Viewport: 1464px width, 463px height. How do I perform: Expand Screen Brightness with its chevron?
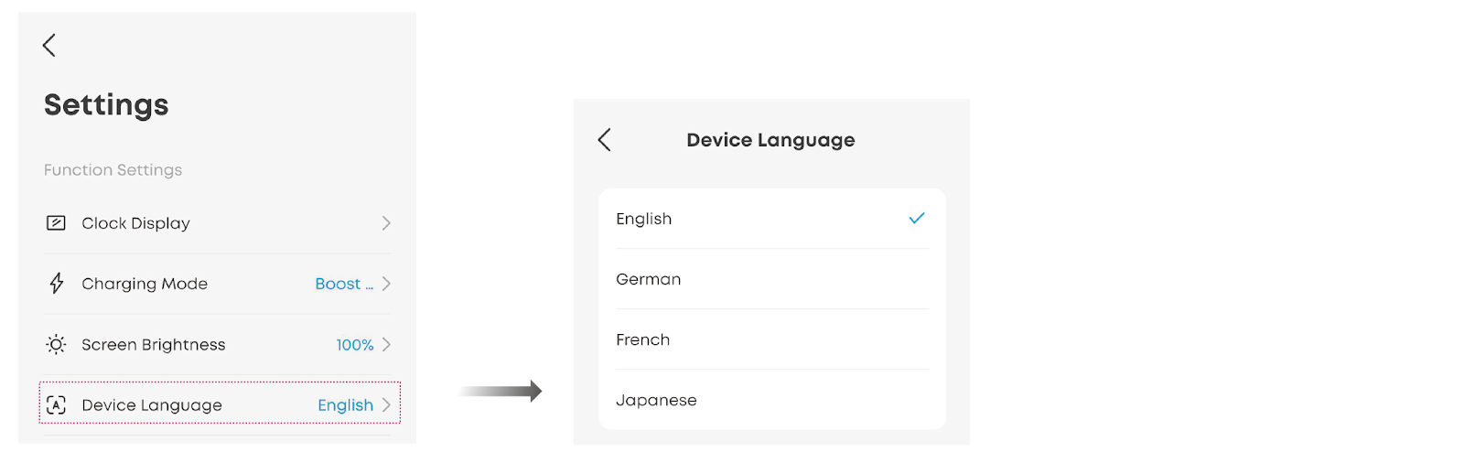point(386,345)
